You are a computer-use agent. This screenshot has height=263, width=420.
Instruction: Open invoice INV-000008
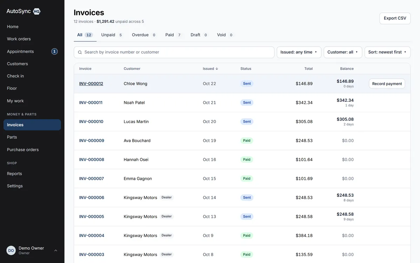tap(91, 160)
